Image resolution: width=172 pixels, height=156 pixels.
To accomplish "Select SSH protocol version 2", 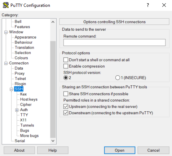I will coord(66,78).
